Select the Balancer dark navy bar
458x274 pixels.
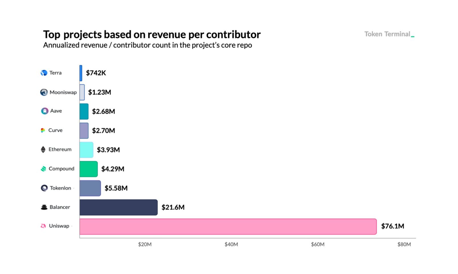point(119,207)
